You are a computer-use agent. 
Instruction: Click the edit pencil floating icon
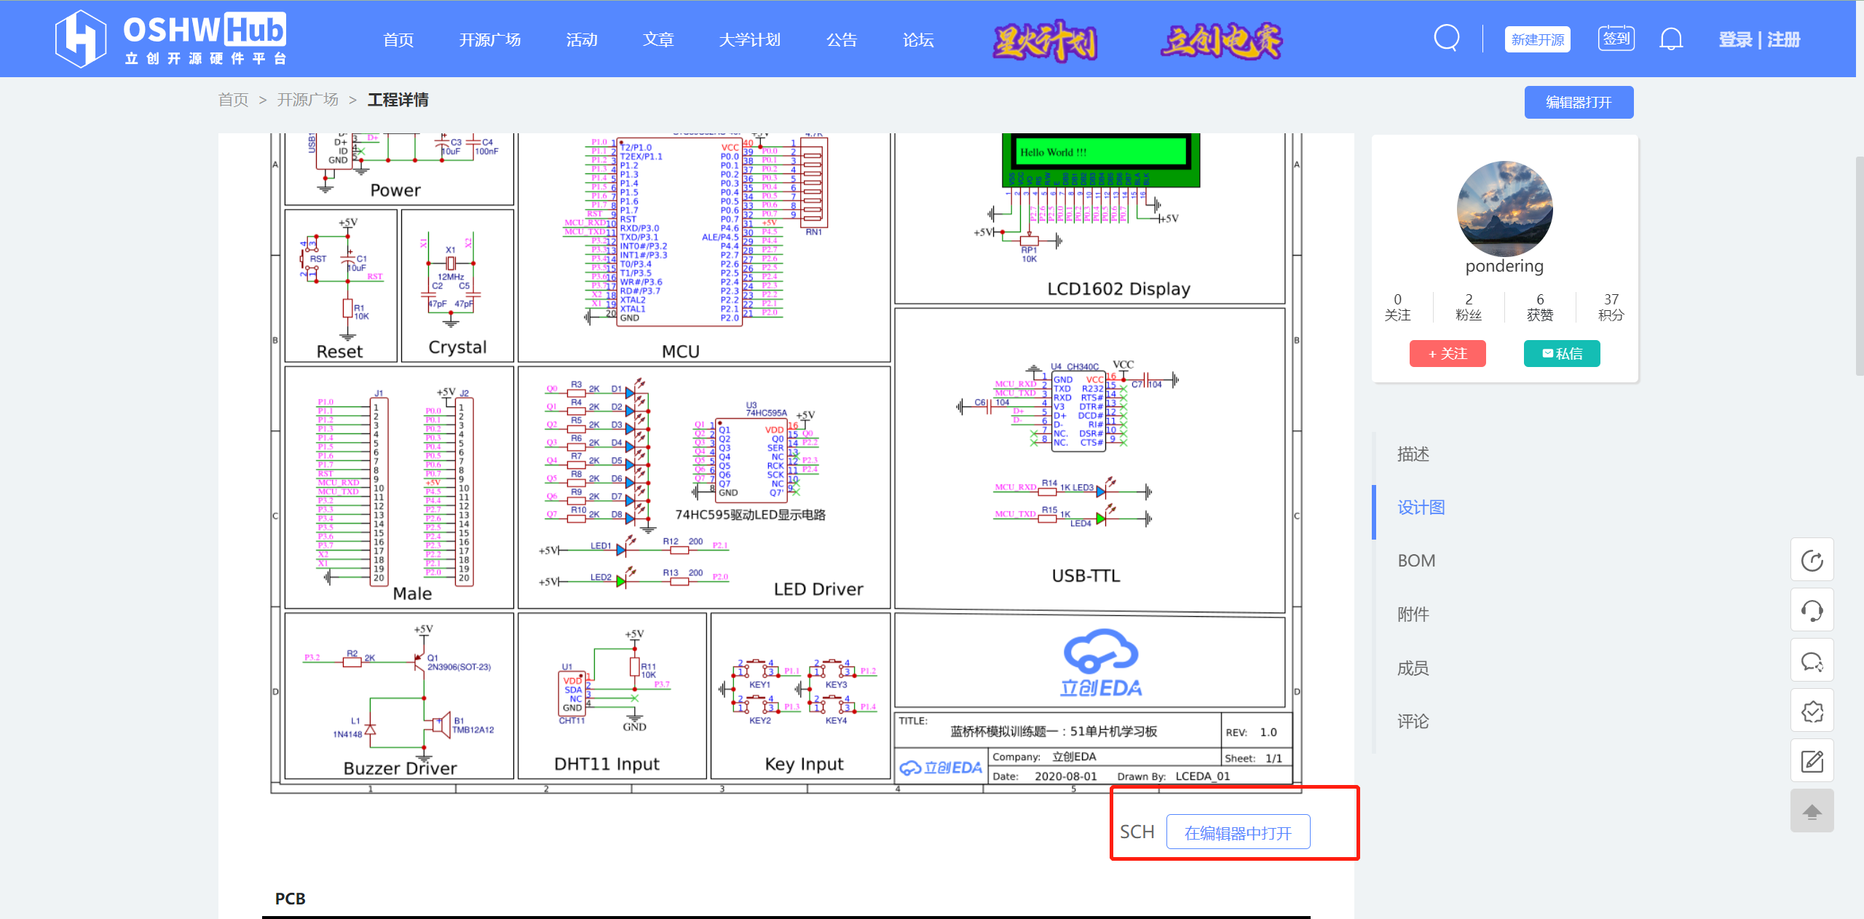click(x=1812, y=761)
